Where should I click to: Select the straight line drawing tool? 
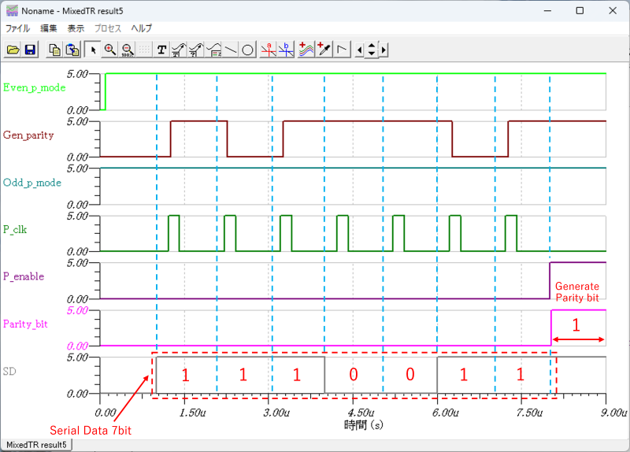231,50
